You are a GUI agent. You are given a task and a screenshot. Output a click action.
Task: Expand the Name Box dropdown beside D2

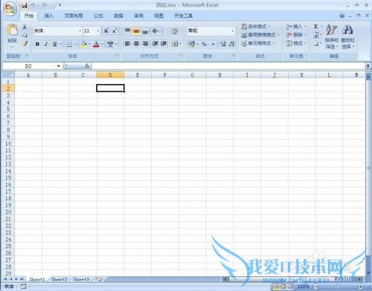59,66
